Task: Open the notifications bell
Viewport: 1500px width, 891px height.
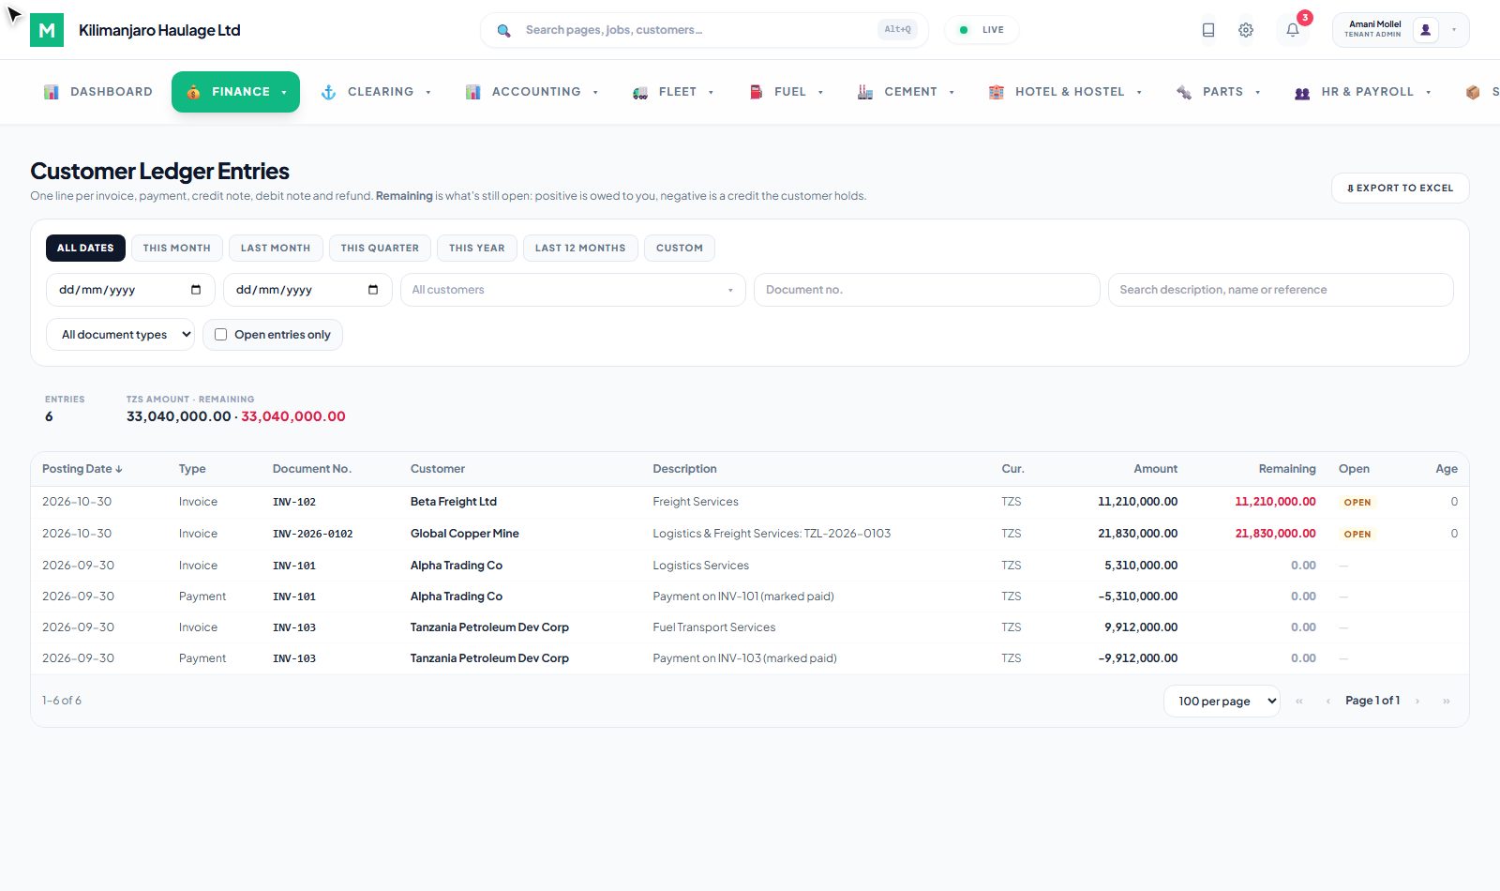Action: 1293,30
